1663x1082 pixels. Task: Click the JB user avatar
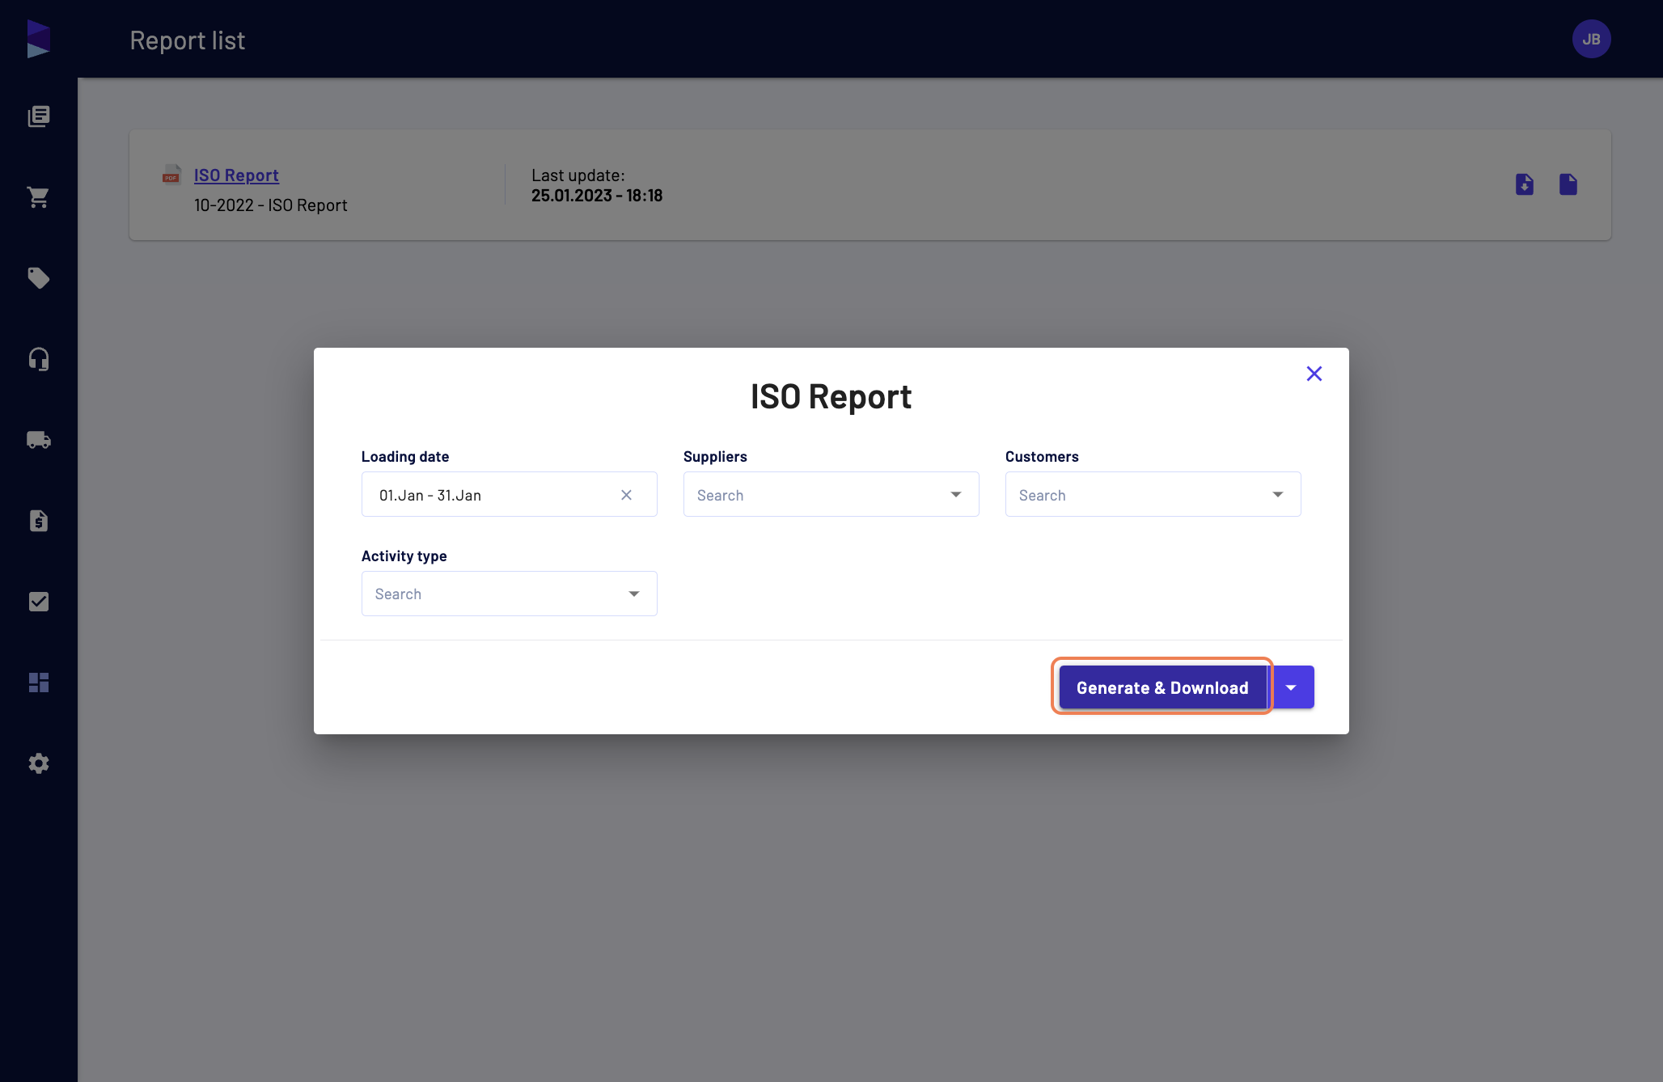(1591, 39)
